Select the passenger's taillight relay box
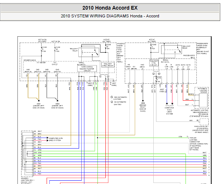The width and height of the screenshot is (222, 184). pos(171,50)
